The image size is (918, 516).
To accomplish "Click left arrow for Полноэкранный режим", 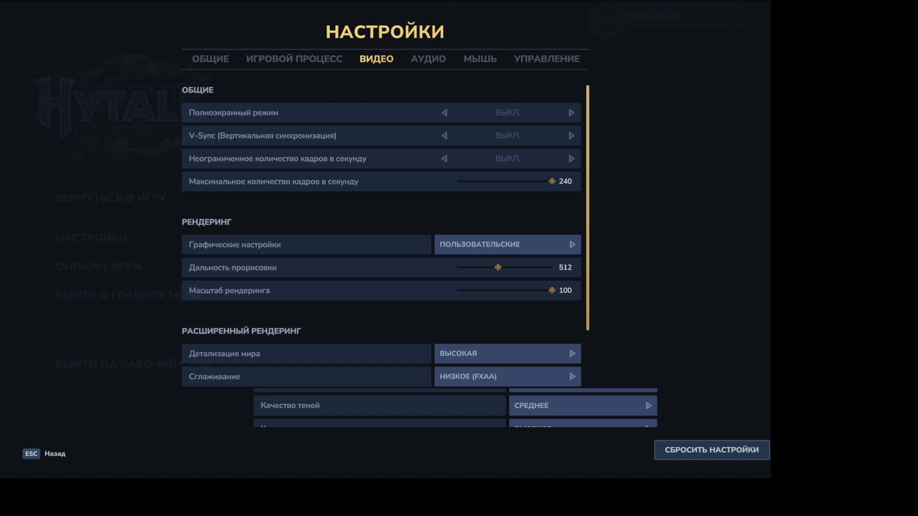I will (x=444, y=113).
